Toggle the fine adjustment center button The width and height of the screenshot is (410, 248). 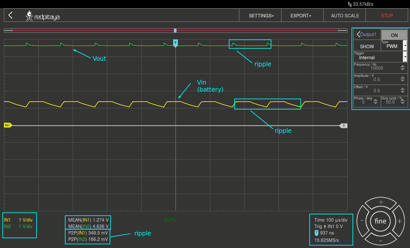point(380,221)
